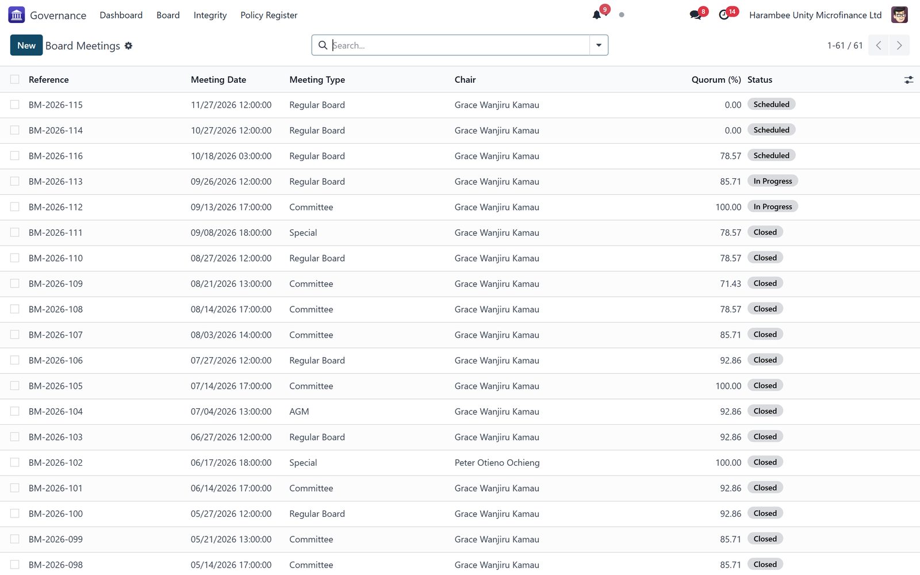
Task: Sort by Quorum (%) column header
Action: point(716,80)
